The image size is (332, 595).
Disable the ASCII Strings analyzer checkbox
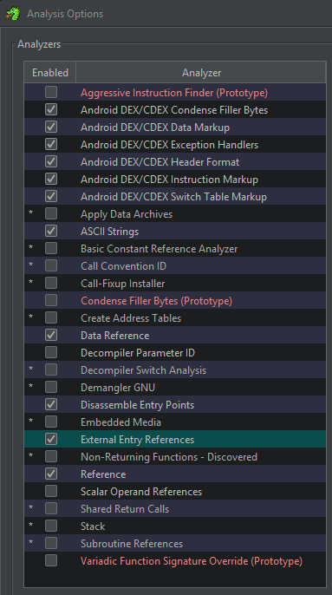(x=51, y=231)
